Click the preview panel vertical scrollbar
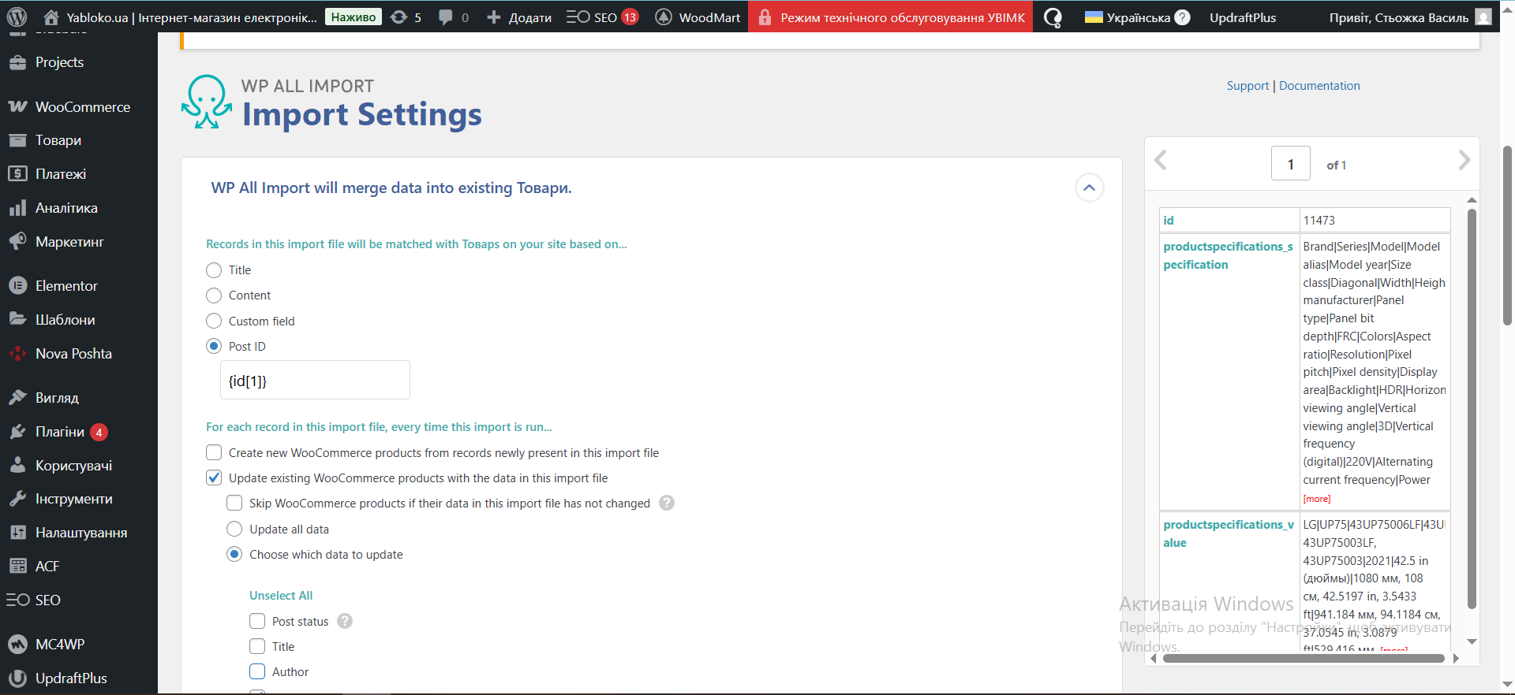This screenshot has width=1515, height=695. coord(1472,408)
